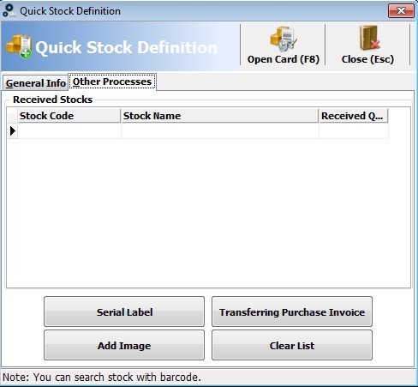Click the Open Card (F8) label

point(284,59)
